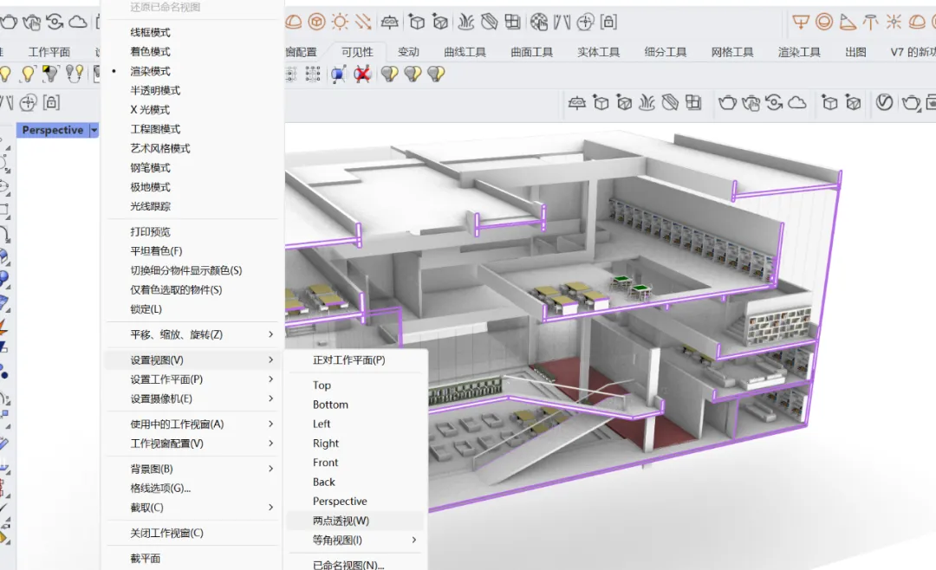Click the four-viewport layout icon in top toolbar
Image resolution: width=936 pixels, height=570 pixels.
click(x=512, y=22)
